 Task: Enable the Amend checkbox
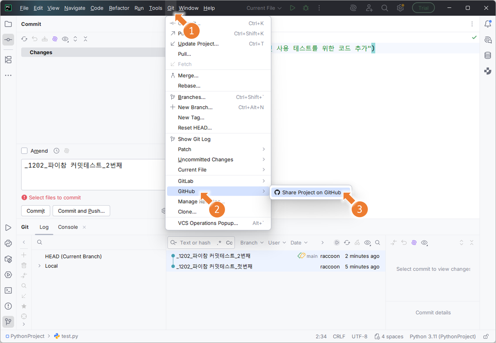click(24, 151)
